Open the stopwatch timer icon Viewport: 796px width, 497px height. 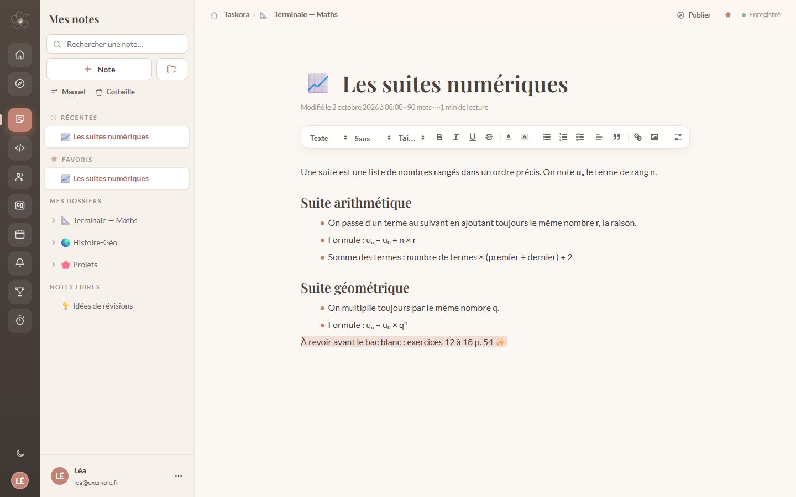(x=20, y=320)
